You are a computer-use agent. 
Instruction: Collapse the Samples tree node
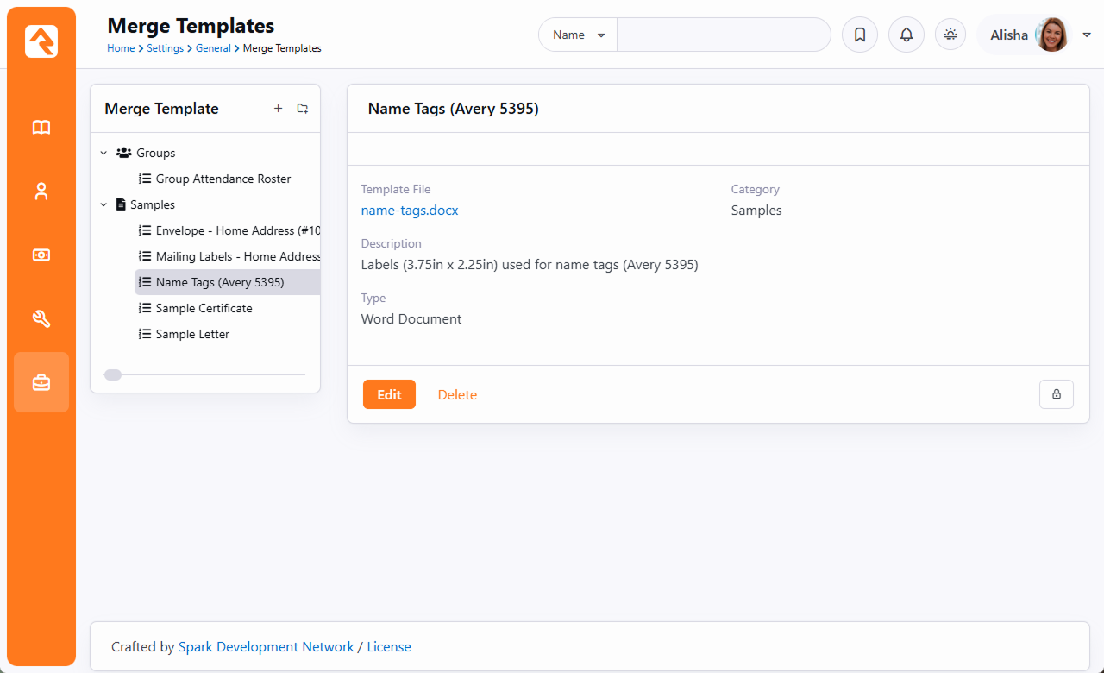[x=103, y=204]
